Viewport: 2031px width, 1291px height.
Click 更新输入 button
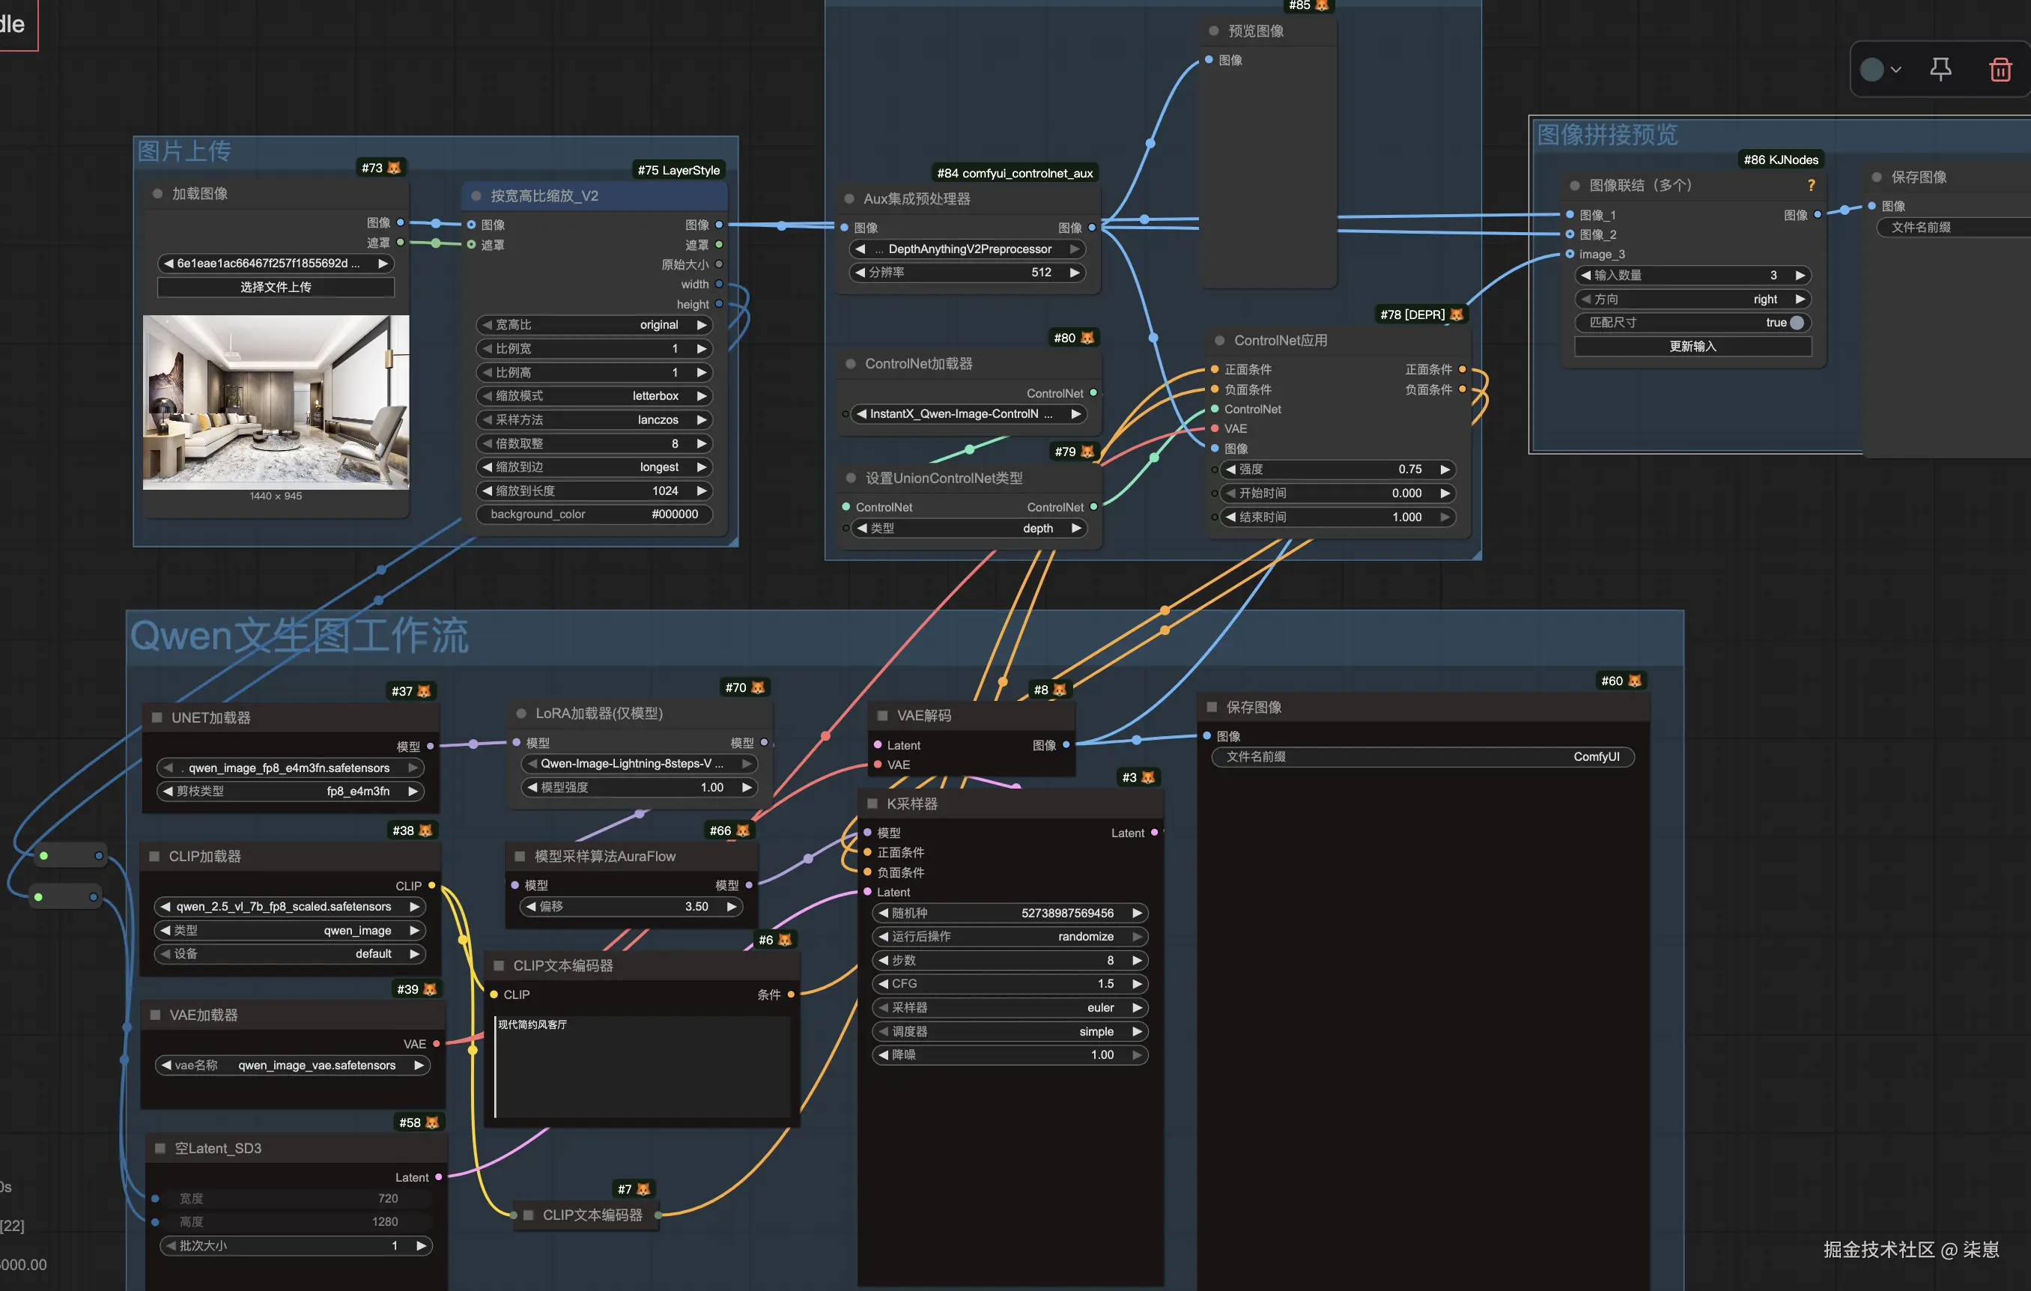(x=1692, y=347)
